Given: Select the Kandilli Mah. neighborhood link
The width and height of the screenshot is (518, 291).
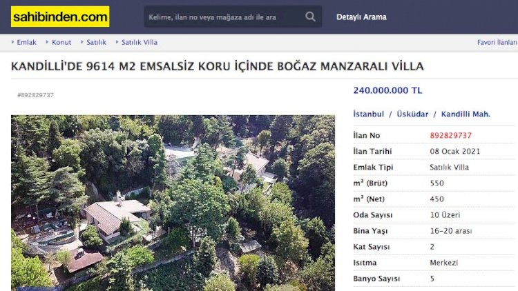Looking at the screenshot, I should tap(466, 114).
